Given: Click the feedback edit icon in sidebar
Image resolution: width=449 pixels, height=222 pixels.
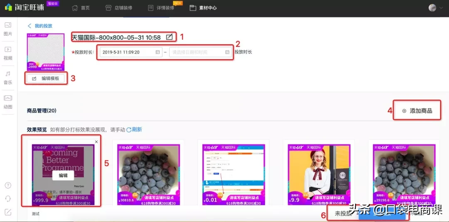Looking at the screenshot, I should click(x=8, y=212).
